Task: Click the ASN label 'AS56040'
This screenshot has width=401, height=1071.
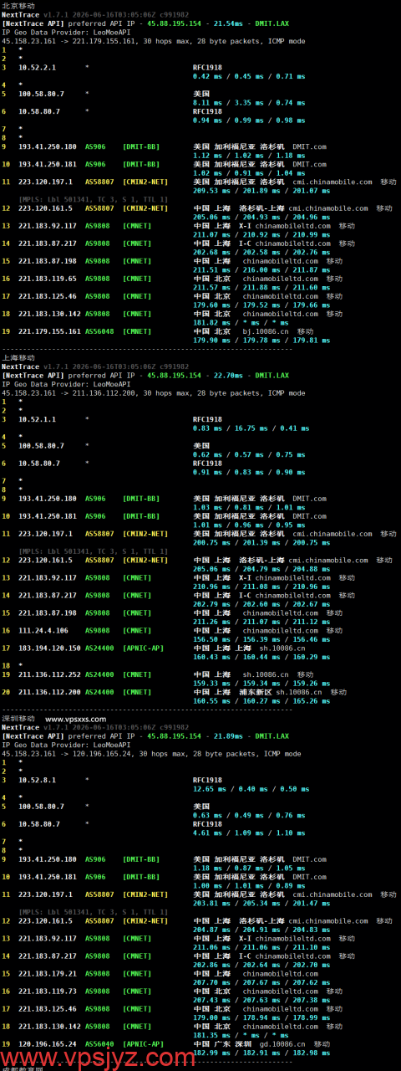Action: [99, 1043]
